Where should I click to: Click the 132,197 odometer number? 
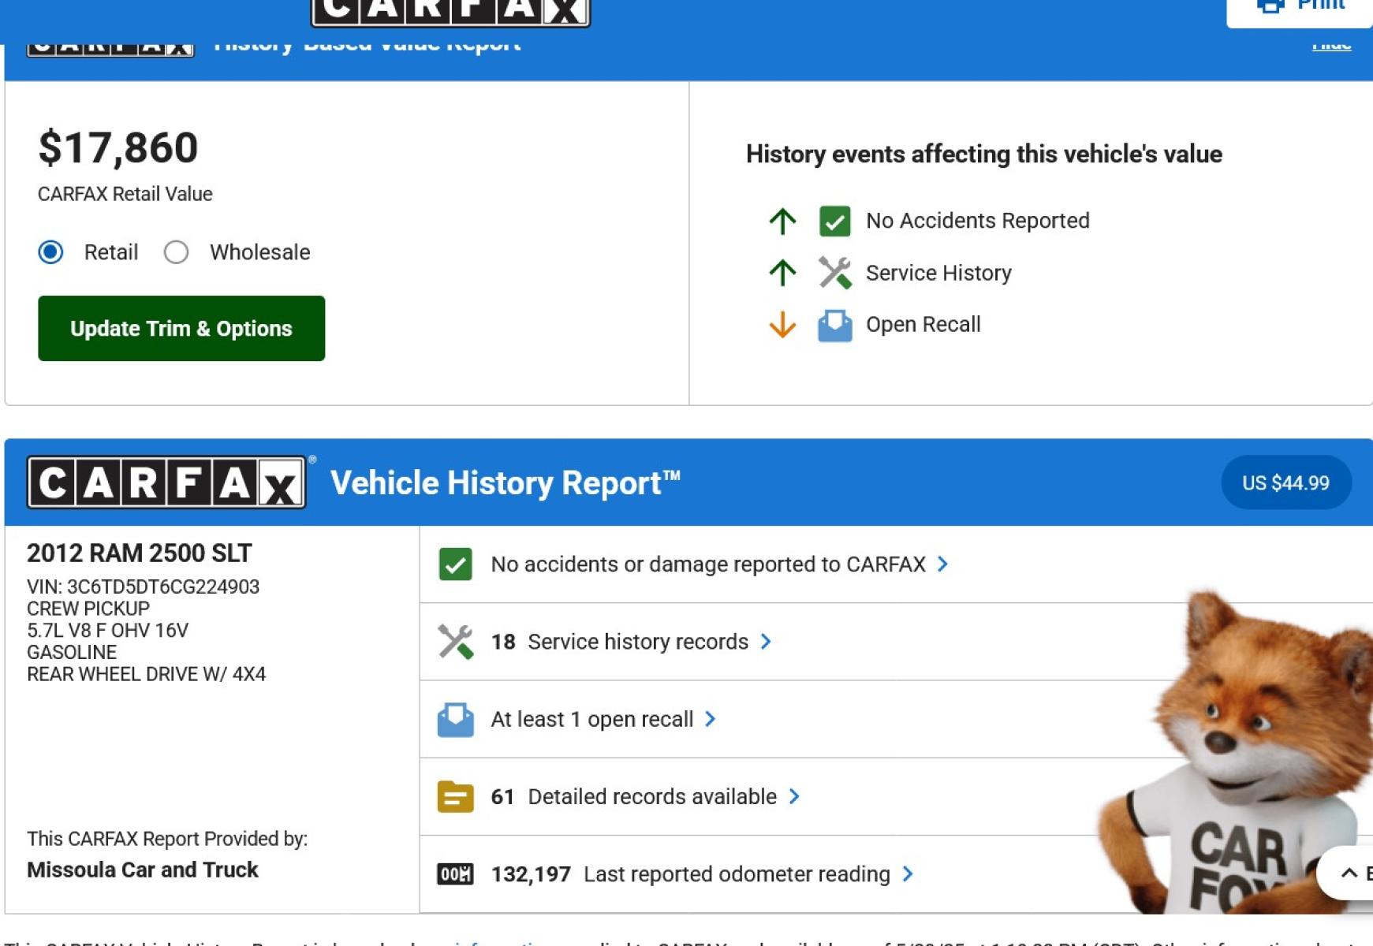[531, 874]
